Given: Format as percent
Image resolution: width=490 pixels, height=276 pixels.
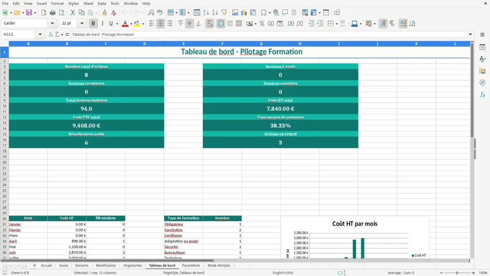Looking at the screenshot, I should pyautogui.click(x=262, y=24).
